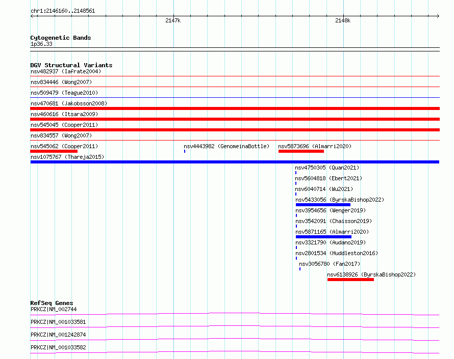Select the nsv6040714 (Wu2021) label

click(x=324, y=189)
